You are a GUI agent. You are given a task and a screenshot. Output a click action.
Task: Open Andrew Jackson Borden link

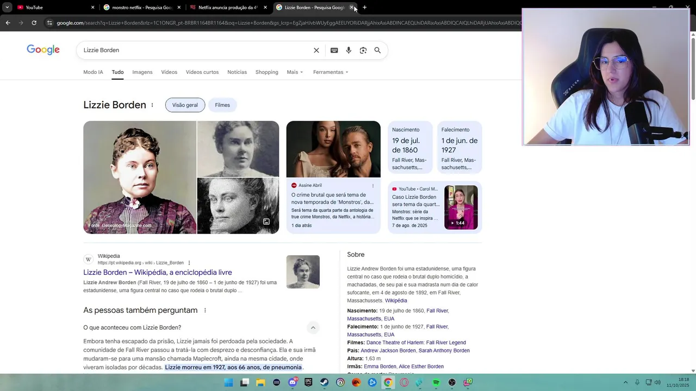tap(388, 351)
